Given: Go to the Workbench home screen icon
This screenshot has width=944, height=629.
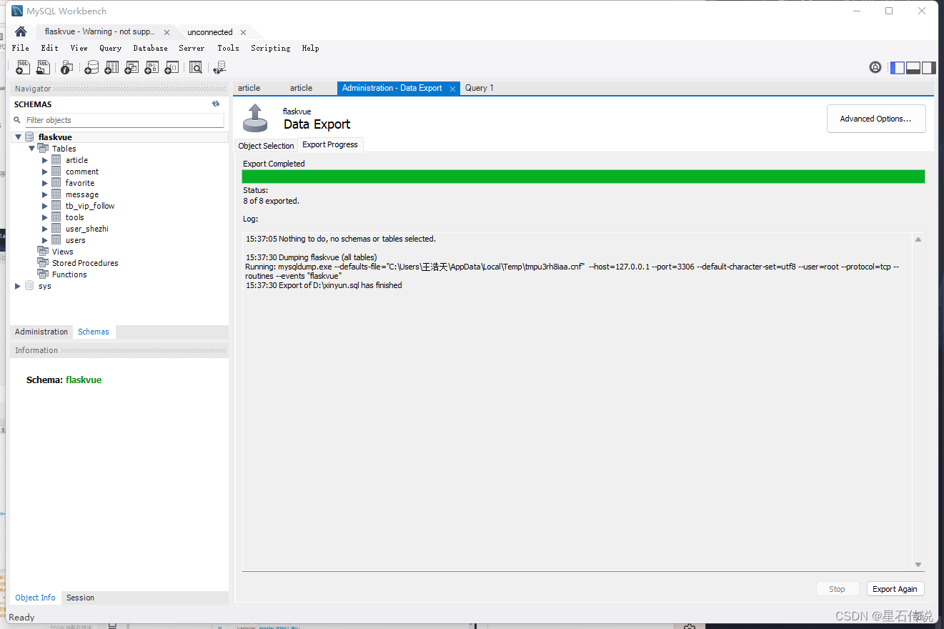Looking at the screenshot, I should point(21,31).
